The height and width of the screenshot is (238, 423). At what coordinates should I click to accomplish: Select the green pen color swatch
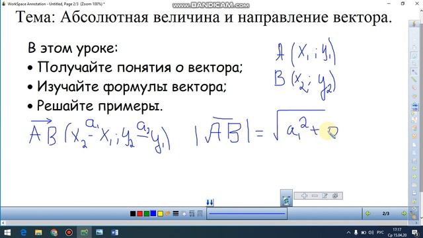click(147, 214)
